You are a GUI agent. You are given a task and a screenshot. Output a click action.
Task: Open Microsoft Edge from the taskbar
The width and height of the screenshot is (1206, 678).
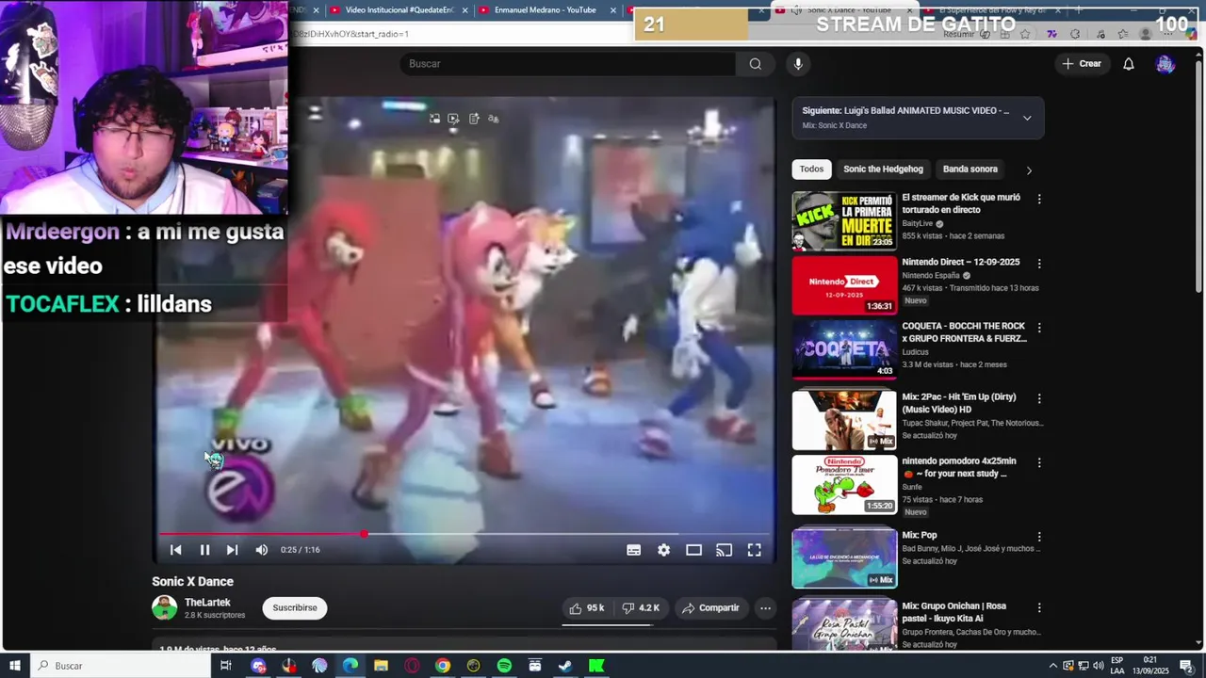350,666
